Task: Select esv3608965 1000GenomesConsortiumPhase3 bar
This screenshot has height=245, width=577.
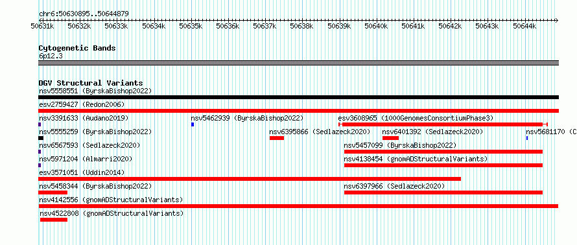Action: tap(443, 124)
